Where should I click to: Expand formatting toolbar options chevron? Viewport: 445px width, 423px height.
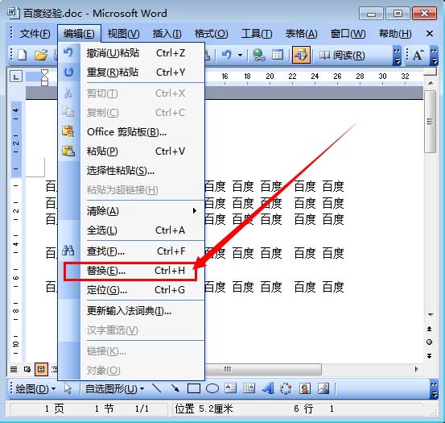(434, 56)
